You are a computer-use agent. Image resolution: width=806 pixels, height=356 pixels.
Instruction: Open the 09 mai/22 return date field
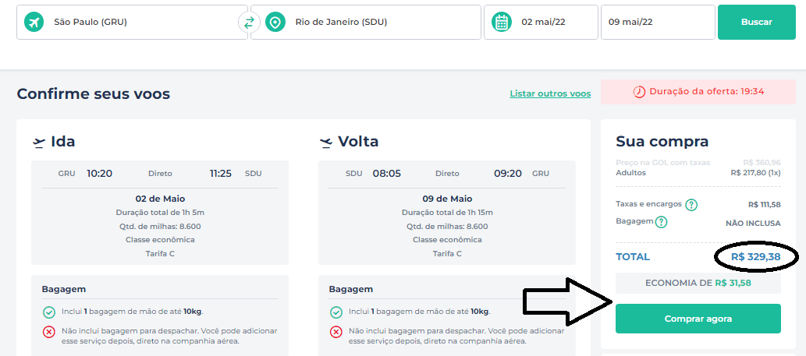(658, 22)
